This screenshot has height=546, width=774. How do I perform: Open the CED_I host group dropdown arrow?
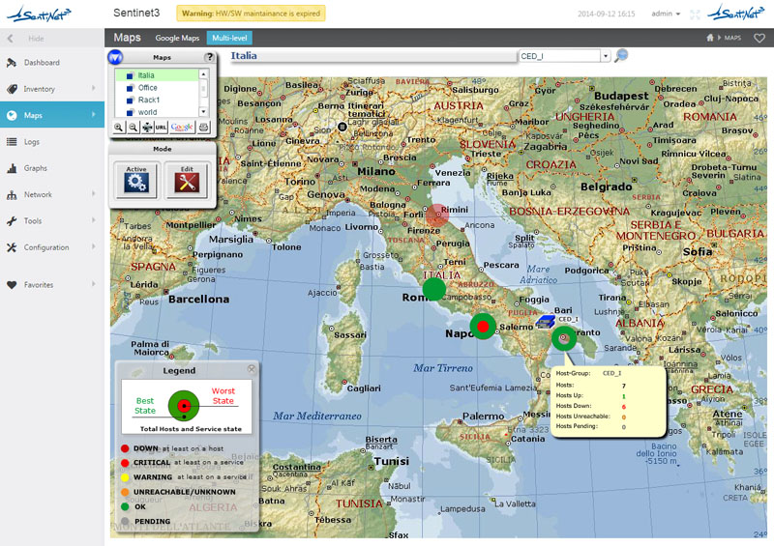(606, 56)
